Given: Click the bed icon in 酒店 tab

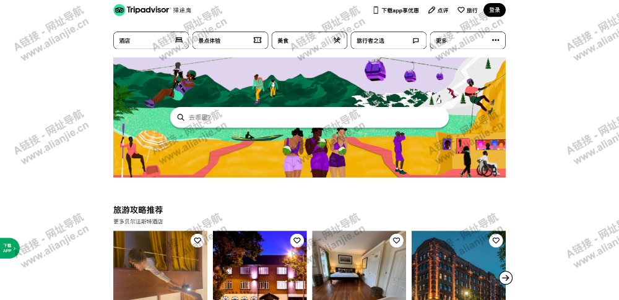Looking at the screenshot, I should 179,40.
